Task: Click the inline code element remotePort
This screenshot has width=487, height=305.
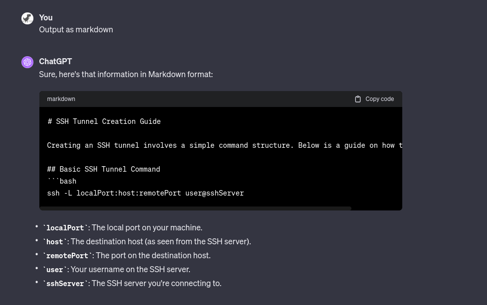Action: pyautogui.click(x=67, y=255)
